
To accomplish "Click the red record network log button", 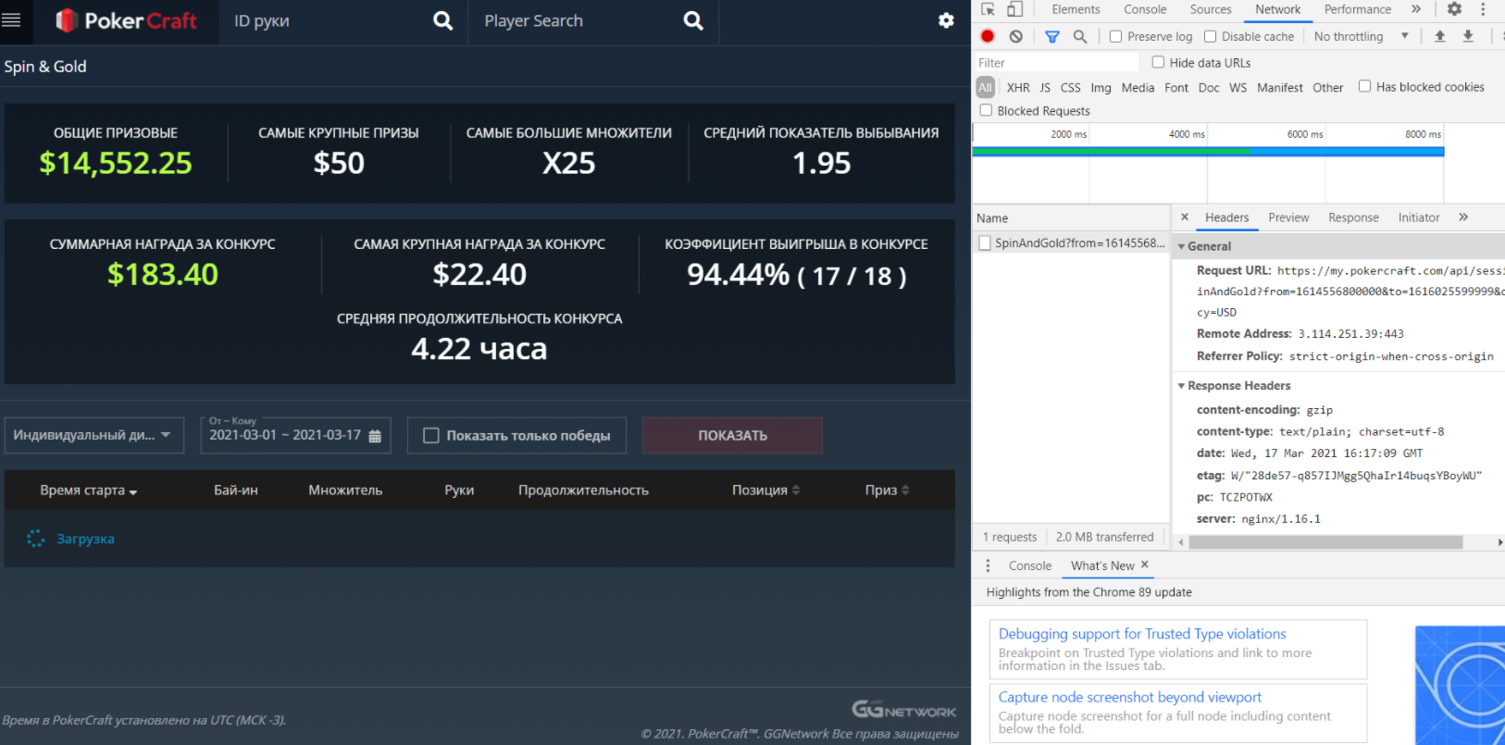I will coord(988,36).
